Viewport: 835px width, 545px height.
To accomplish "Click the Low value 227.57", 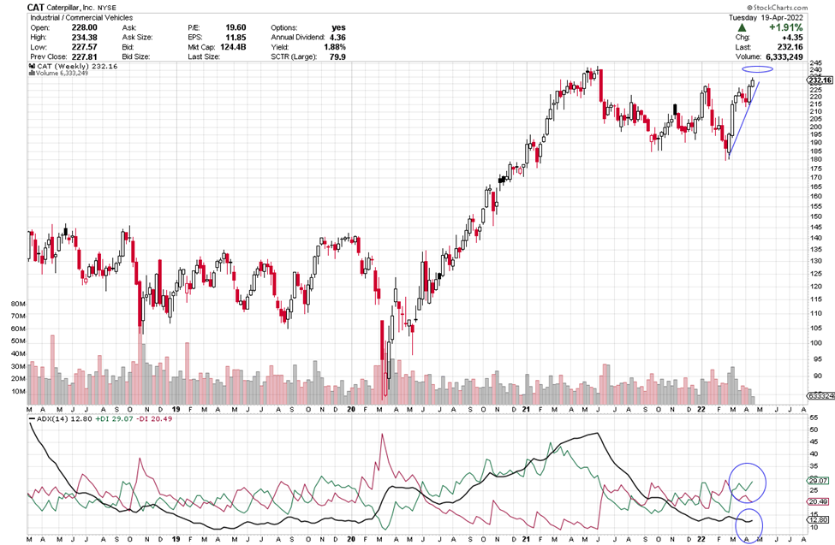I will 85,47.
